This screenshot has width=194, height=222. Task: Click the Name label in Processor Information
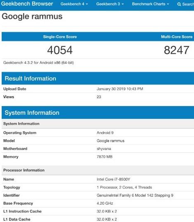(x=9, y=179)
